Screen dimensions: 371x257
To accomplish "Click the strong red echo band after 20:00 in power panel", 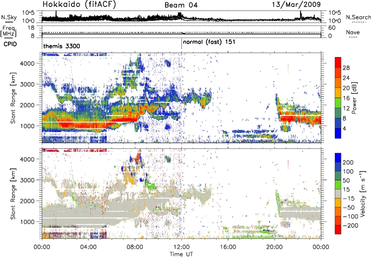I will coord(300,119).
